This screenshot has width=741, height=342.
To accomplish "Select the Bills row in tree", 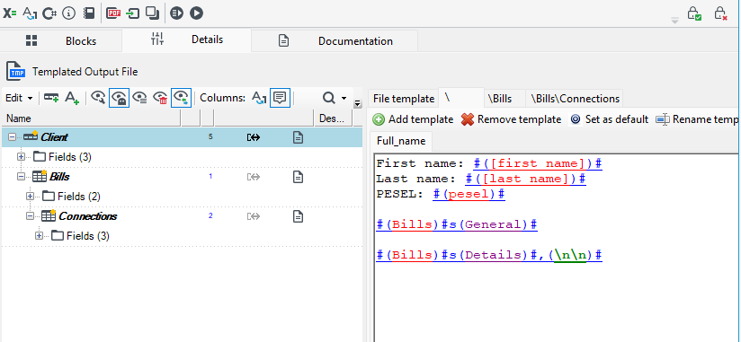I will click(182, 177).
